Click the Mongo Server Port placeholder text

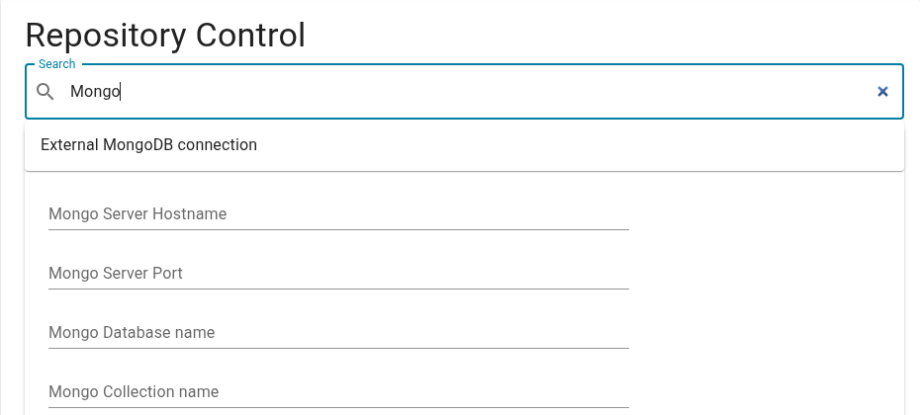pos(116,273)
